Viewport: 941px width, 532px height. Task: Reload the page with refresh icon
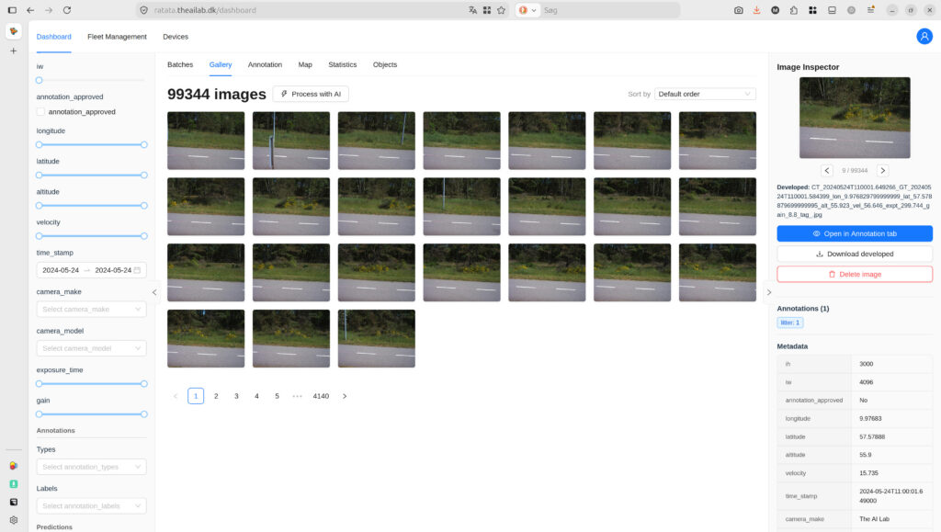pyautogui.click(x=67, y=10)
